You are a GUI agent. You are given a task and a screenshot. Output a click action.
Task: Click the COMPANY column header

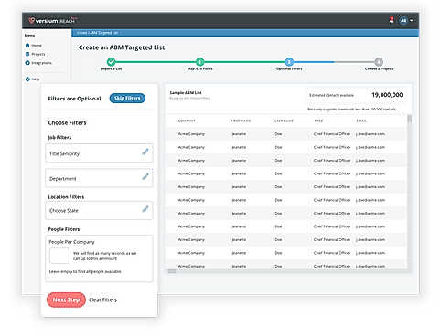click(187, 121)
